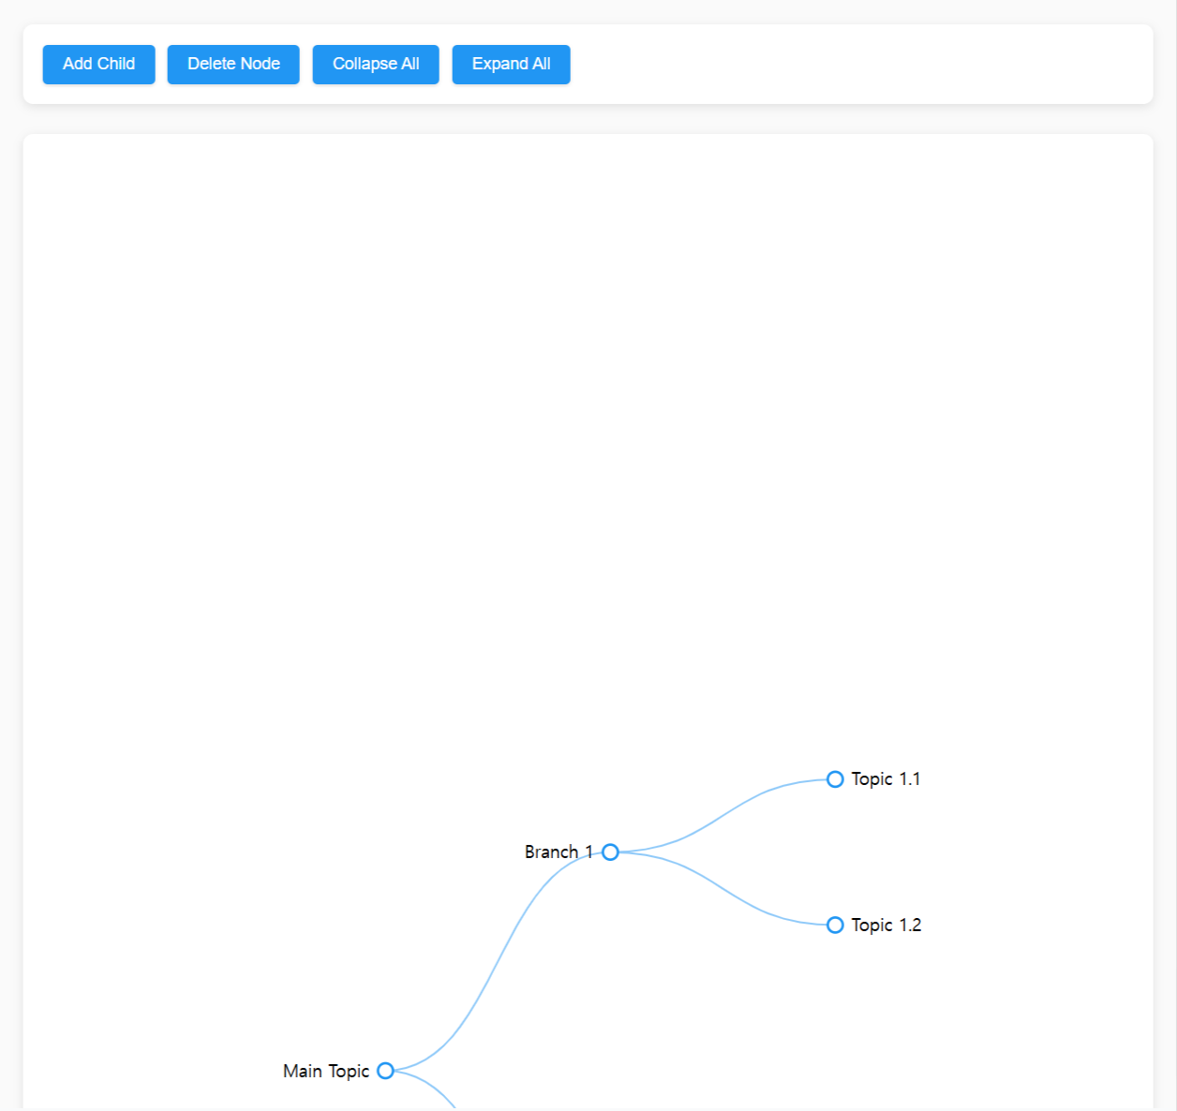Click the Add Child button
Image resolution: width=1177 pixels, height=1111 pixels.
(98, 65)
